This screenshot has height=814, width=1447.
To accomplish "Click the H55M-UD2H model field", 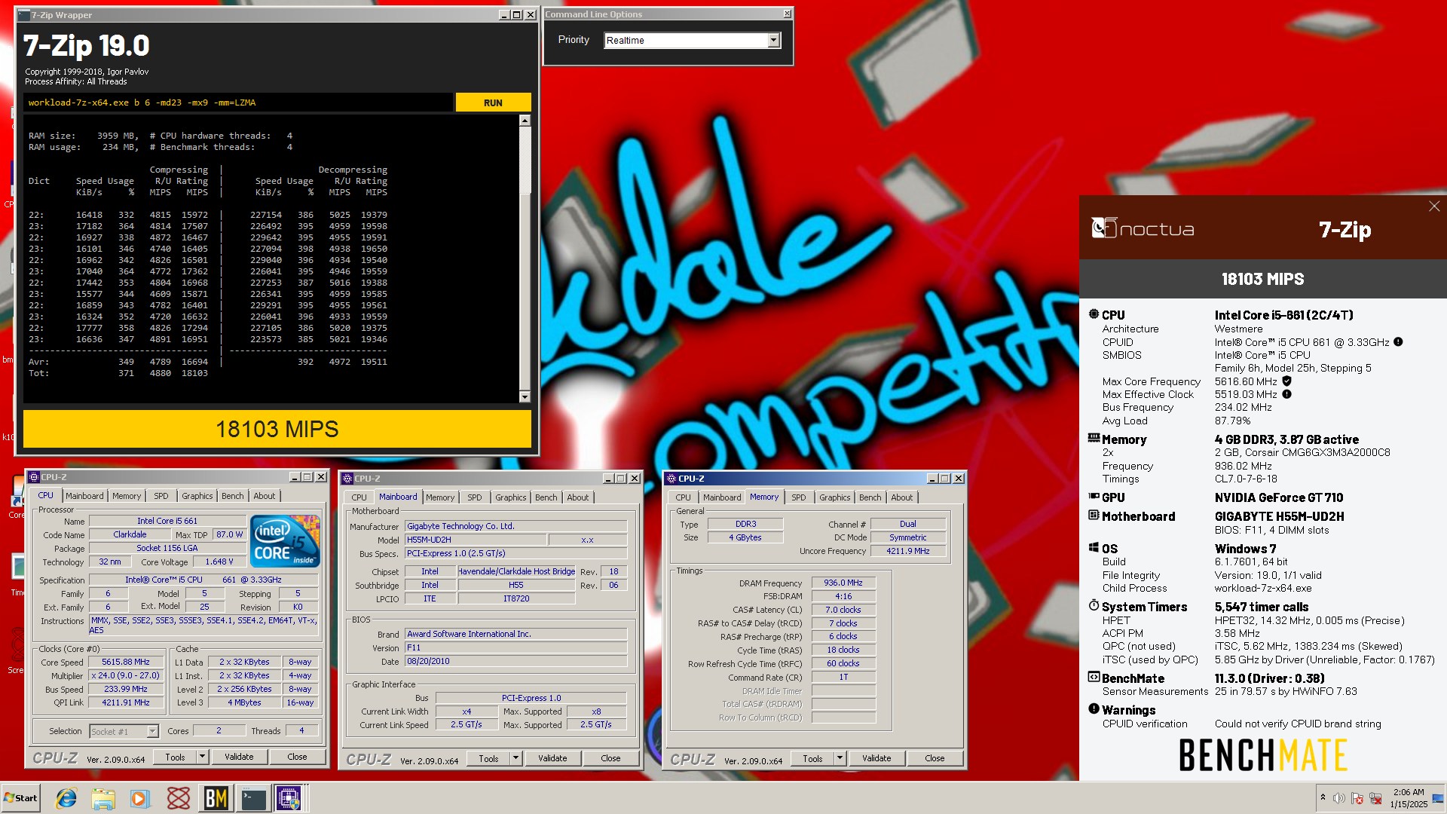I will tap(476, 540).
